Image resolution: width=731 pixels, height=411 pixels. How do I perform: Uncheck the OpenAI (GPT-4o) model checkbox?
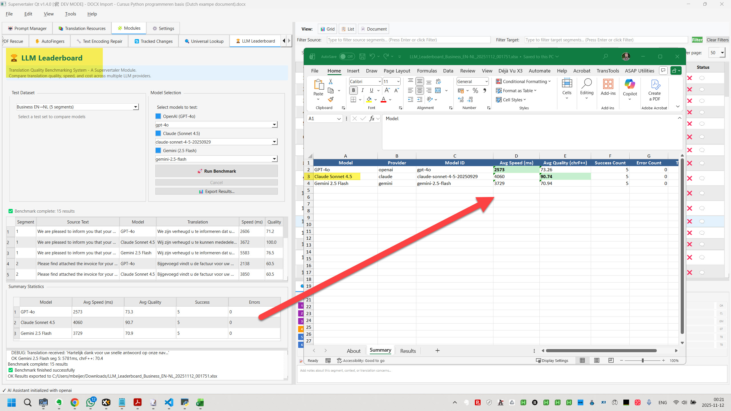(x=158, y=116)
